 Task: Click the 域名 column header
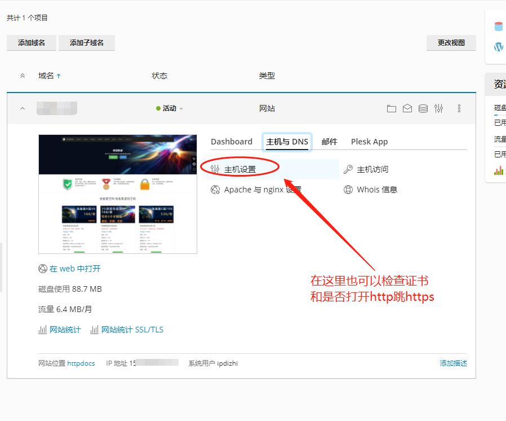tap(46, 76)
